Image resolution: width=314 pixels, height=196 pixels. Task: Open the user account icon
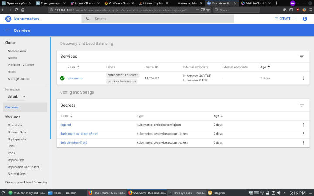click(305, 19)
